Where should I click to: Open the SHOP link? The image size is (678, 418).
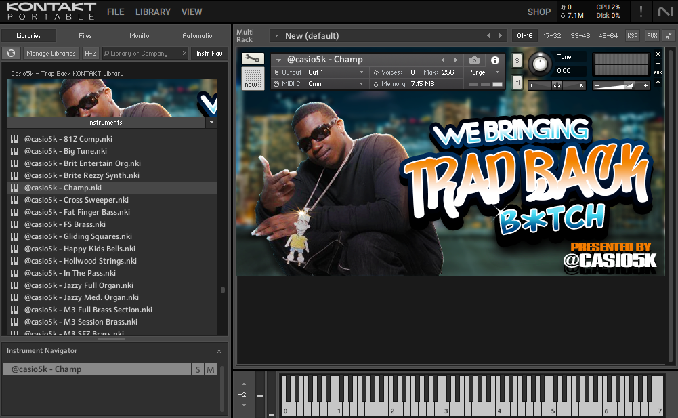point(538,12)
